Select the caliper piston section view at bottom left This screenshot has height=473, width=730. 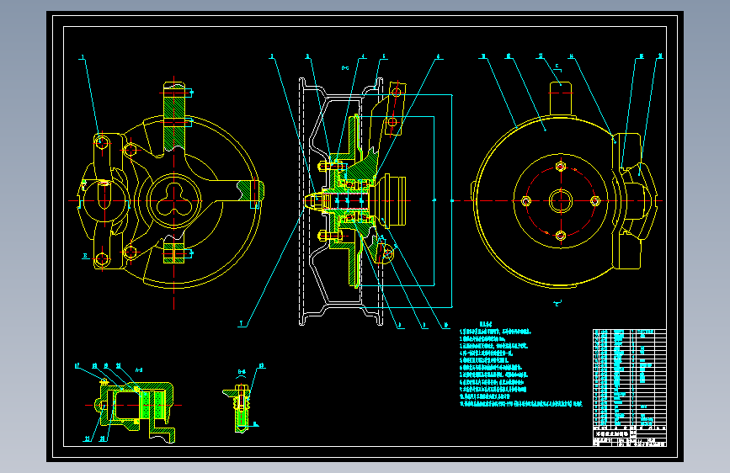136,410
